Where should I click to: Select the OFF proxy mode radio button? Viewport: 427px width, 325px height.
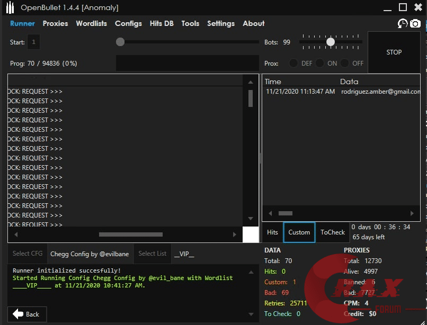click(x=345, y=63)
